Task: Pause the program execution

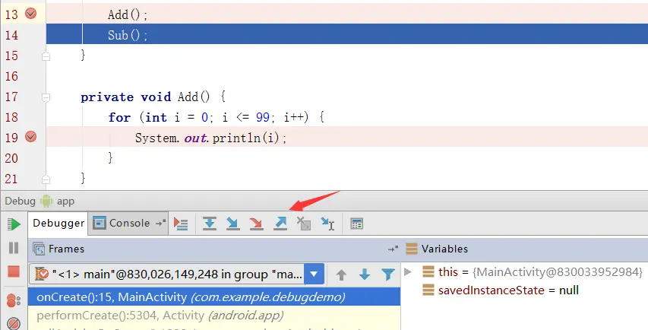Action: point(14,248)
